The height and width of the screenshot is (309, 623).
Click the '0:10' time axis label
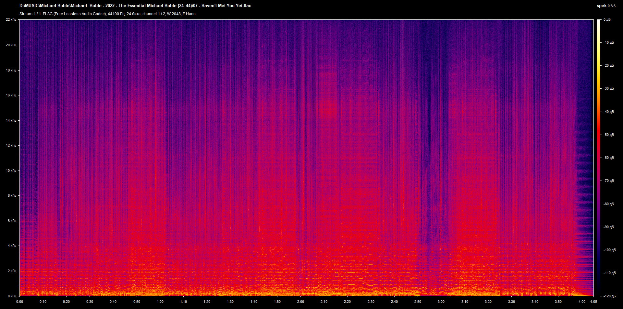[x=43, y=302]
